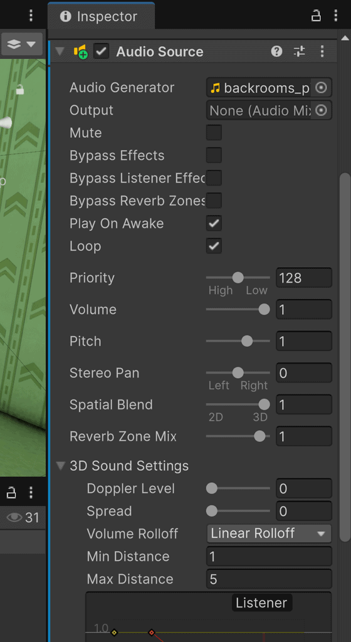
Task: Enable Bypass Reverb Zones checkbox
Action: pyautogui.click(x=214, y=201)
